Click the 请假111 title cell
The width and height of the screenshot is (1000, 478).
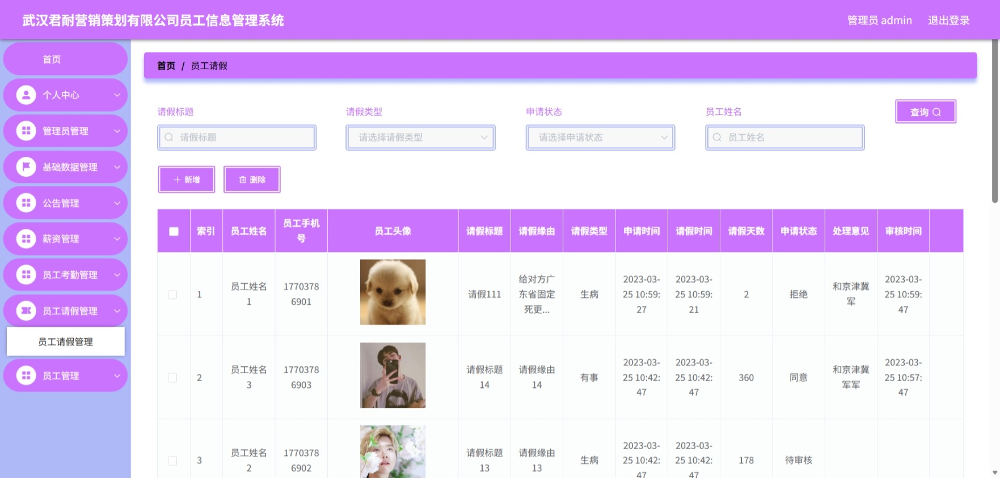(x=484, y=295)
